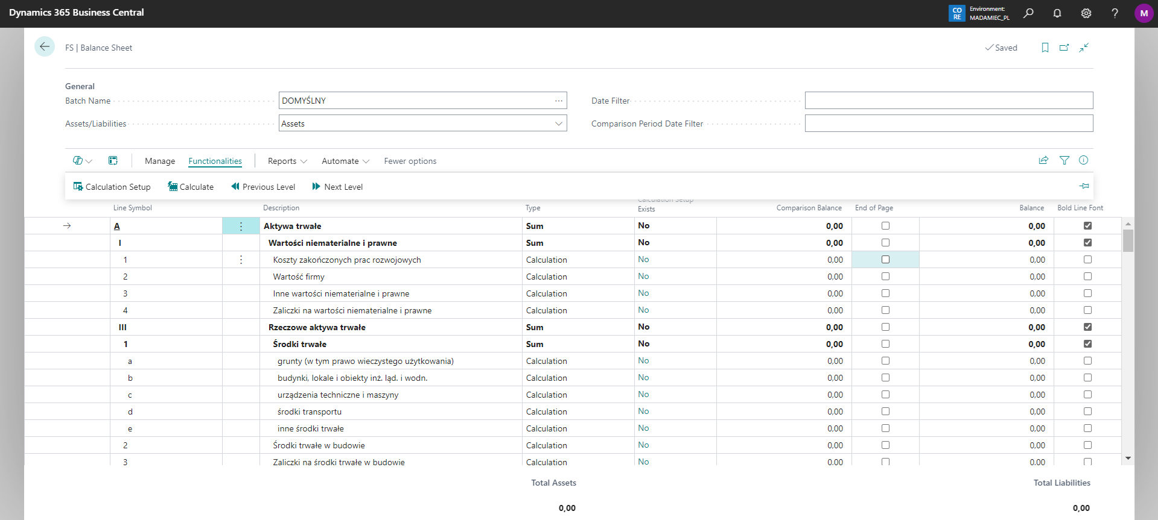The height and width of the screenshot is (520, 1158).
Task: Uncheck Bold Line Font for Aktywa trwałe
Action: 1087,226
